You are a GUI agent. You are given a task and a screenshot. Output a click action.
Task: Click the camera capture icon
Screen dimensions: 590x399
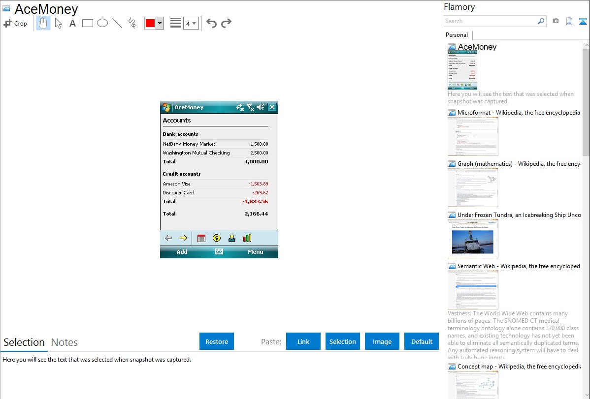pos(556,21)
